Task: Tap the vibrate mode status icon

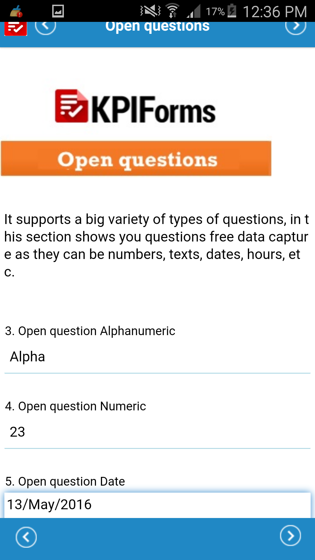Action: point(150,11)
